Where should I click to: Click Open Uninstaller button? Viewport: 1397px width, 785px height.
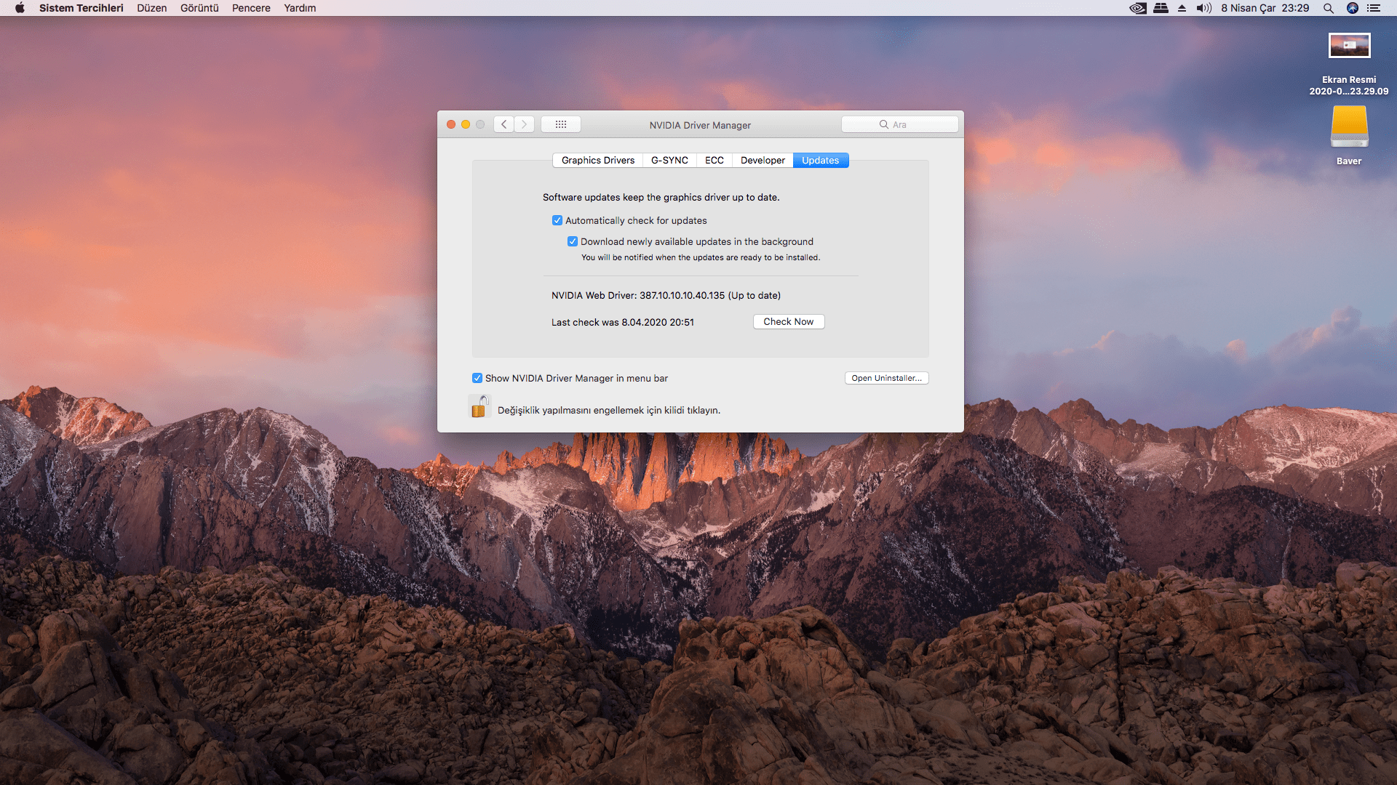coord(886,378)
